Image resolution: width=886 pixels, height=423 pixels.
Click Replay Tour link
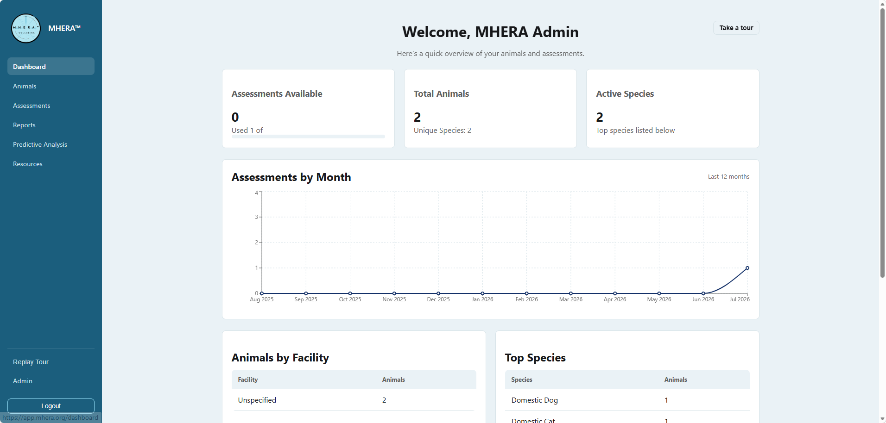click(x=31, y=362)
